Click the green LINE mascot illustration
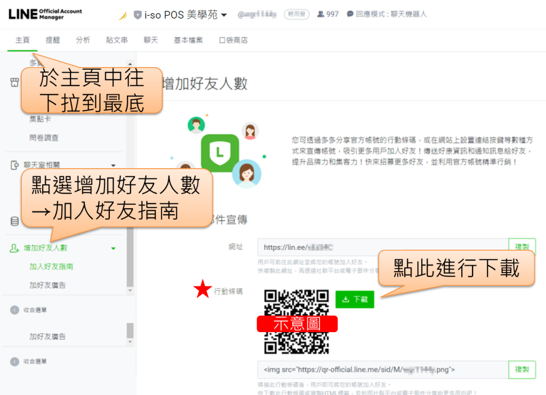 (x=220, y=152)
